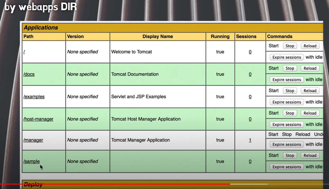Reload the /sample application

pyautogui.click(x=310, y=156)
